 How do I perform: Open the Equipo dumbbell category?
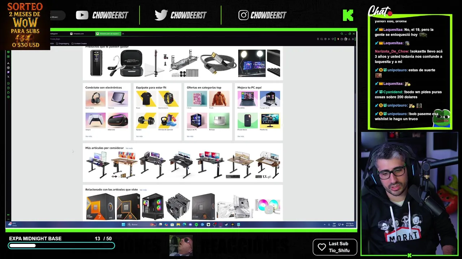[x=146, y=121]
